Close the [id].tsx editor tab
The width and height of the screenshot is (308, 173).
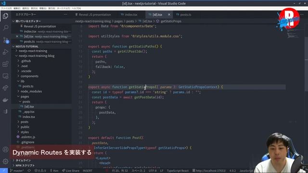coord(169,14)
